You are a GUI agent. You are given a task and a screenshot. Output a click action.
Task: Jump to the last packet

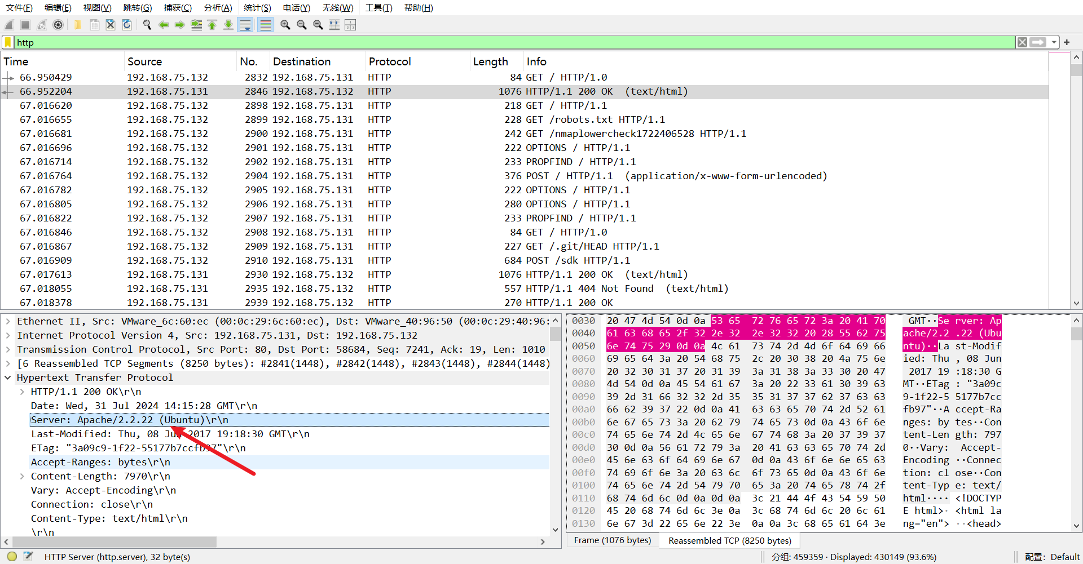click(228, 25)
